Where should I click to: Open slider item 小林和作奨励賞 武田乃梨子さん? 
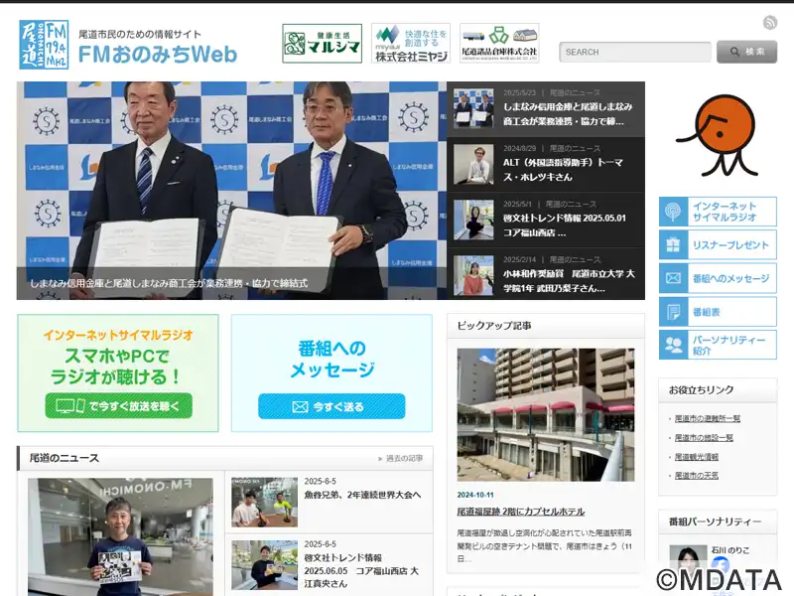546,275
